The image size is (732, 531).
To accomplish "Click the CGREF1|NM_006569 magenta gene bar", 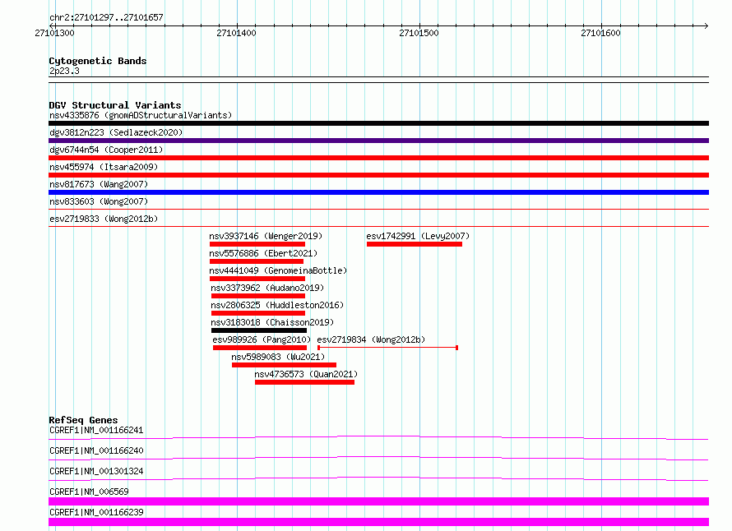I will pyautogui.click(x=378, y=501).
